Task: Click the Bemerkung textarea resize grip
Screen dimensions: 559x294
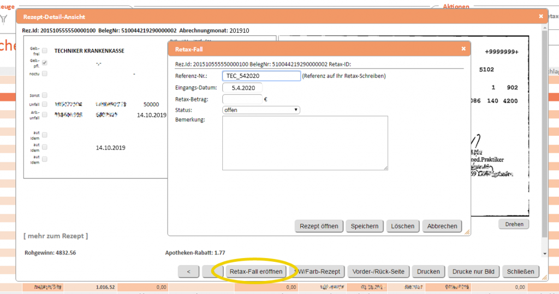Action: 385,168
